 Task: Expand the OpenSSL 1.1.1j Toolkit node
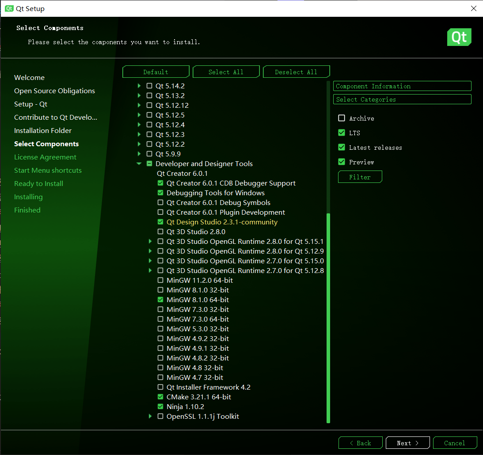pyautogui.click(x=150, y=416)
